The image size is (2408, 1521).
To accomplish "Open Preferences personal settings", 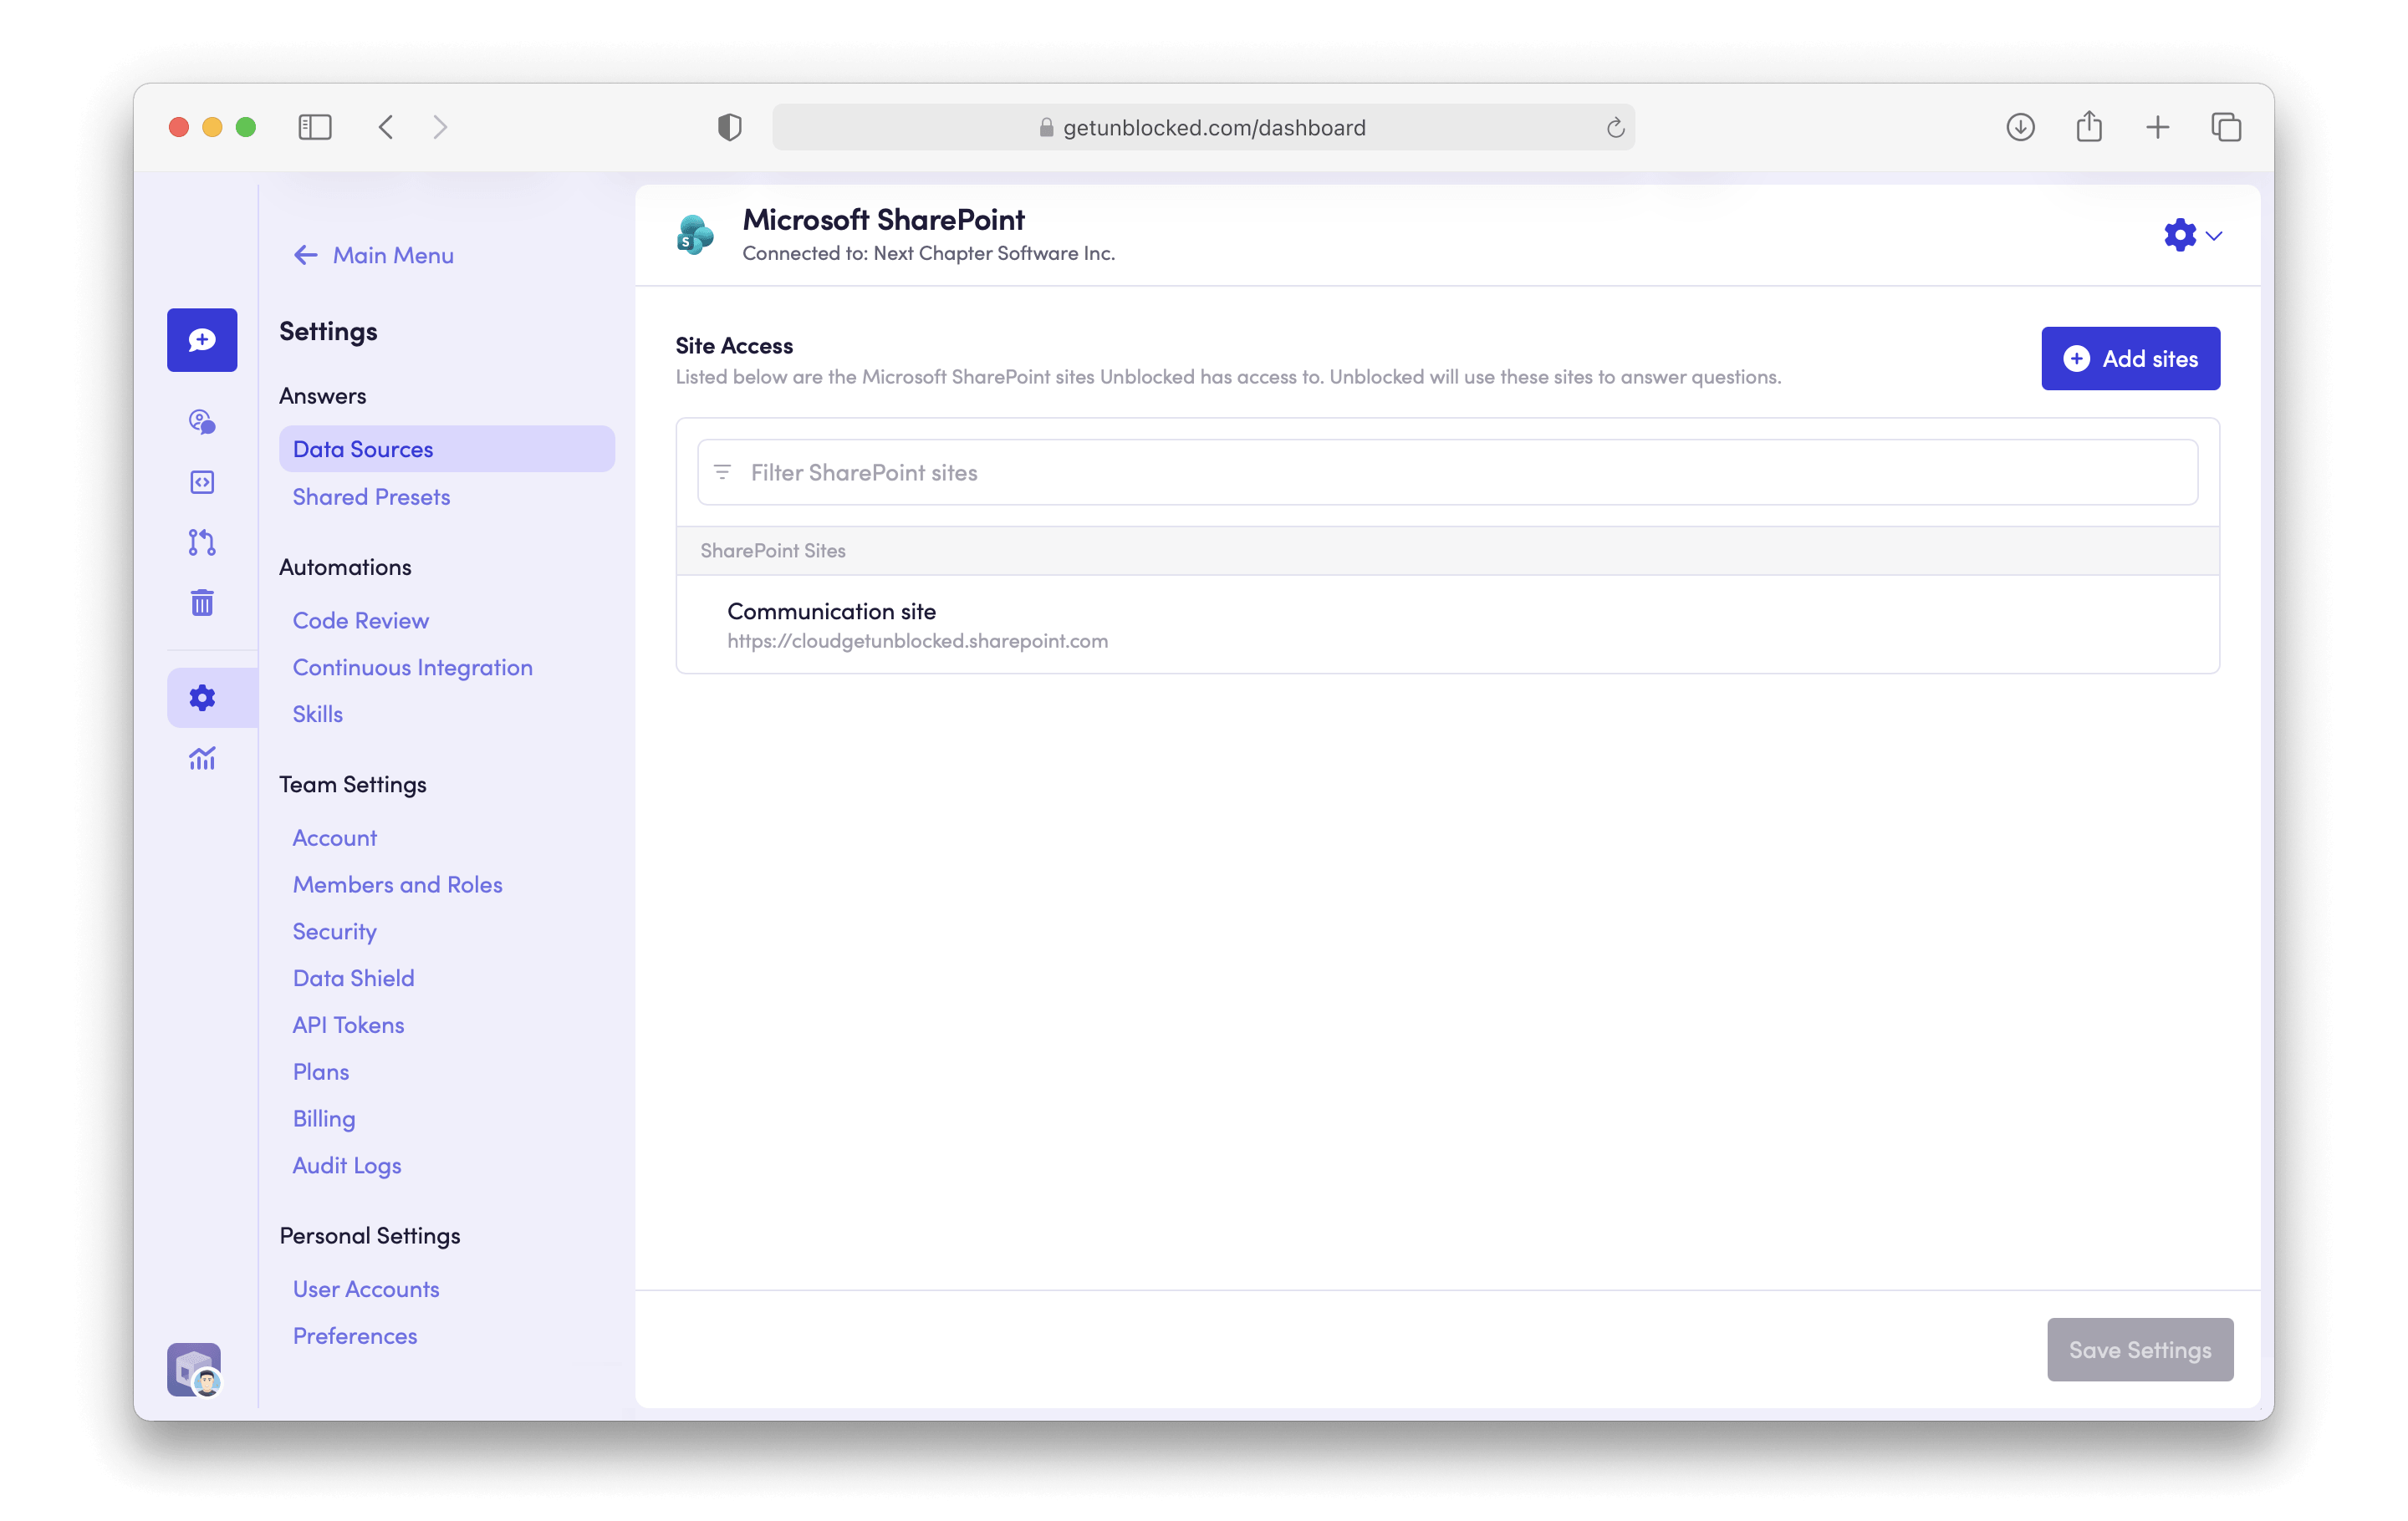I will pos(354,1336).
